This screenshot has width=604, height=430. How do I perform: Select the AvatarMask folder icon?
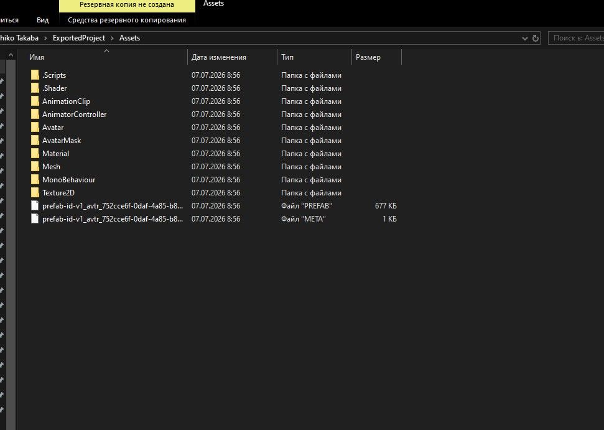[x=35, y=141]
